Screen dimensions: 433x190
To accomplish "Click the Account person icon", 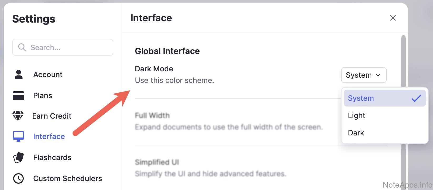I will click(18, 75).
